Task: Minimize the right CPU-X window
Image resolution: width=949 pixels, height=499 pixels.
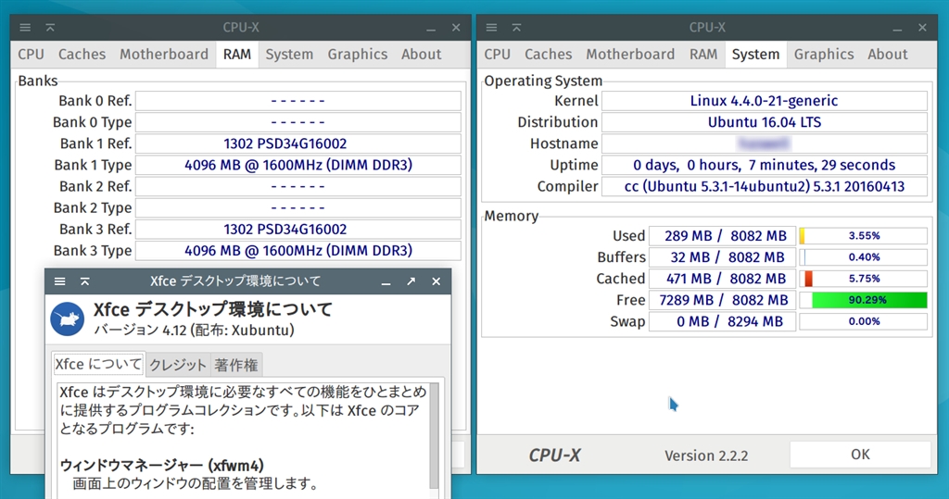Action: pyautogui.click(x=897, y=29)
